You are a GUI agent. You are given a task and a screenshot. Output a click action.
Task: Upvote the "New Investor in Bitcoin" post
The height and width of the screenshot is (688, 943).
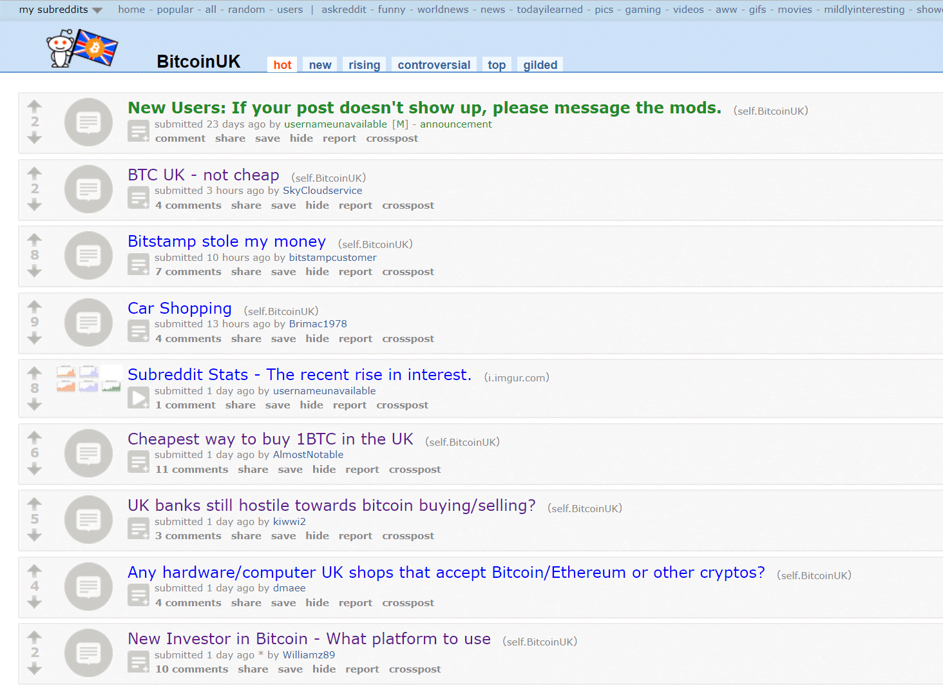[35, 637]
